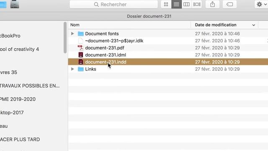Click the date of the Links row
Image resolution: width=268 pixels, height=151 pixels.
pos(217,69)
